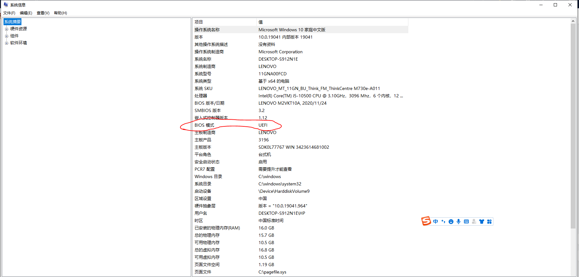Expand the 组件 tree node

click(6, 36)
